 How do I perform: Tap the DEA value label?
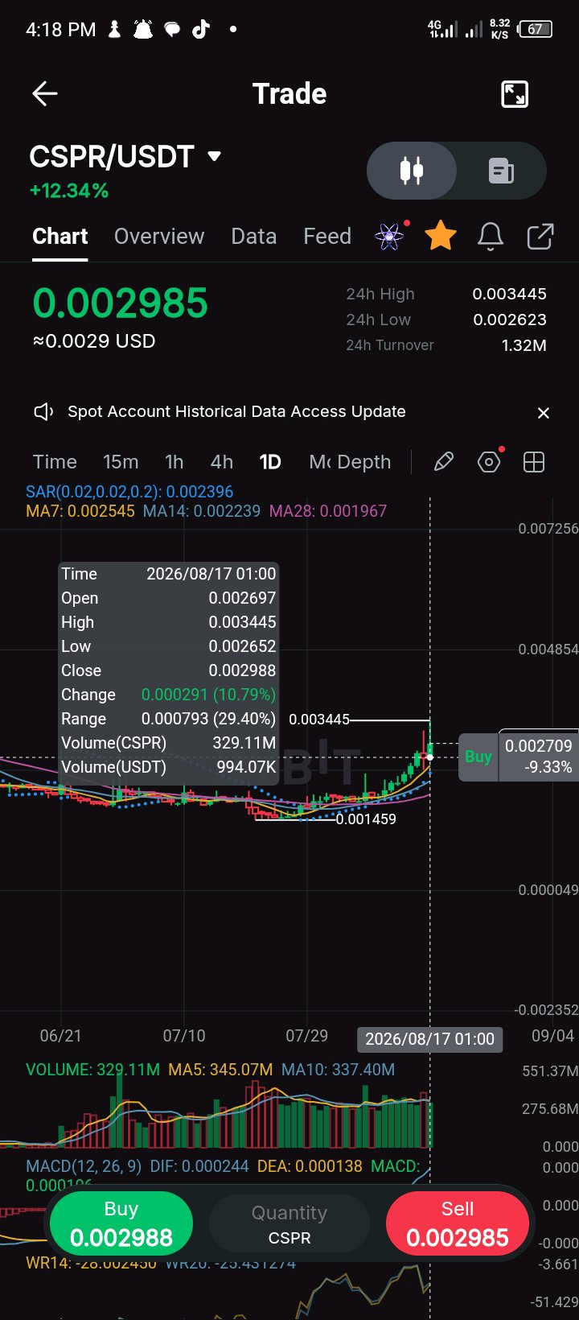[310, 1166]
